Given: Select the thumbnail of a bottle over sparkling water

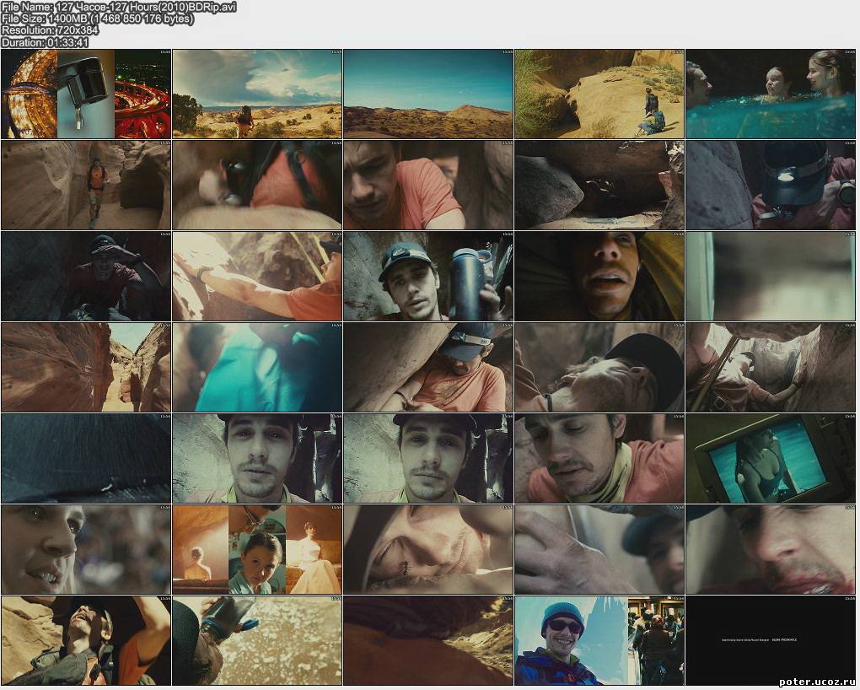Looking at the screenshot, I should (x=256, y=640).
